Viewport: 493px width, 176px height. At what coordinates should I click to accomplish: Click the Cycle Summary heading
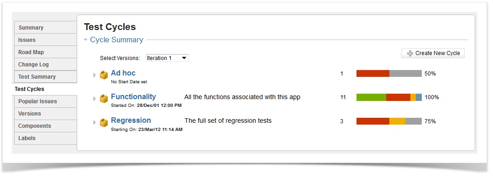click(117, 40)
